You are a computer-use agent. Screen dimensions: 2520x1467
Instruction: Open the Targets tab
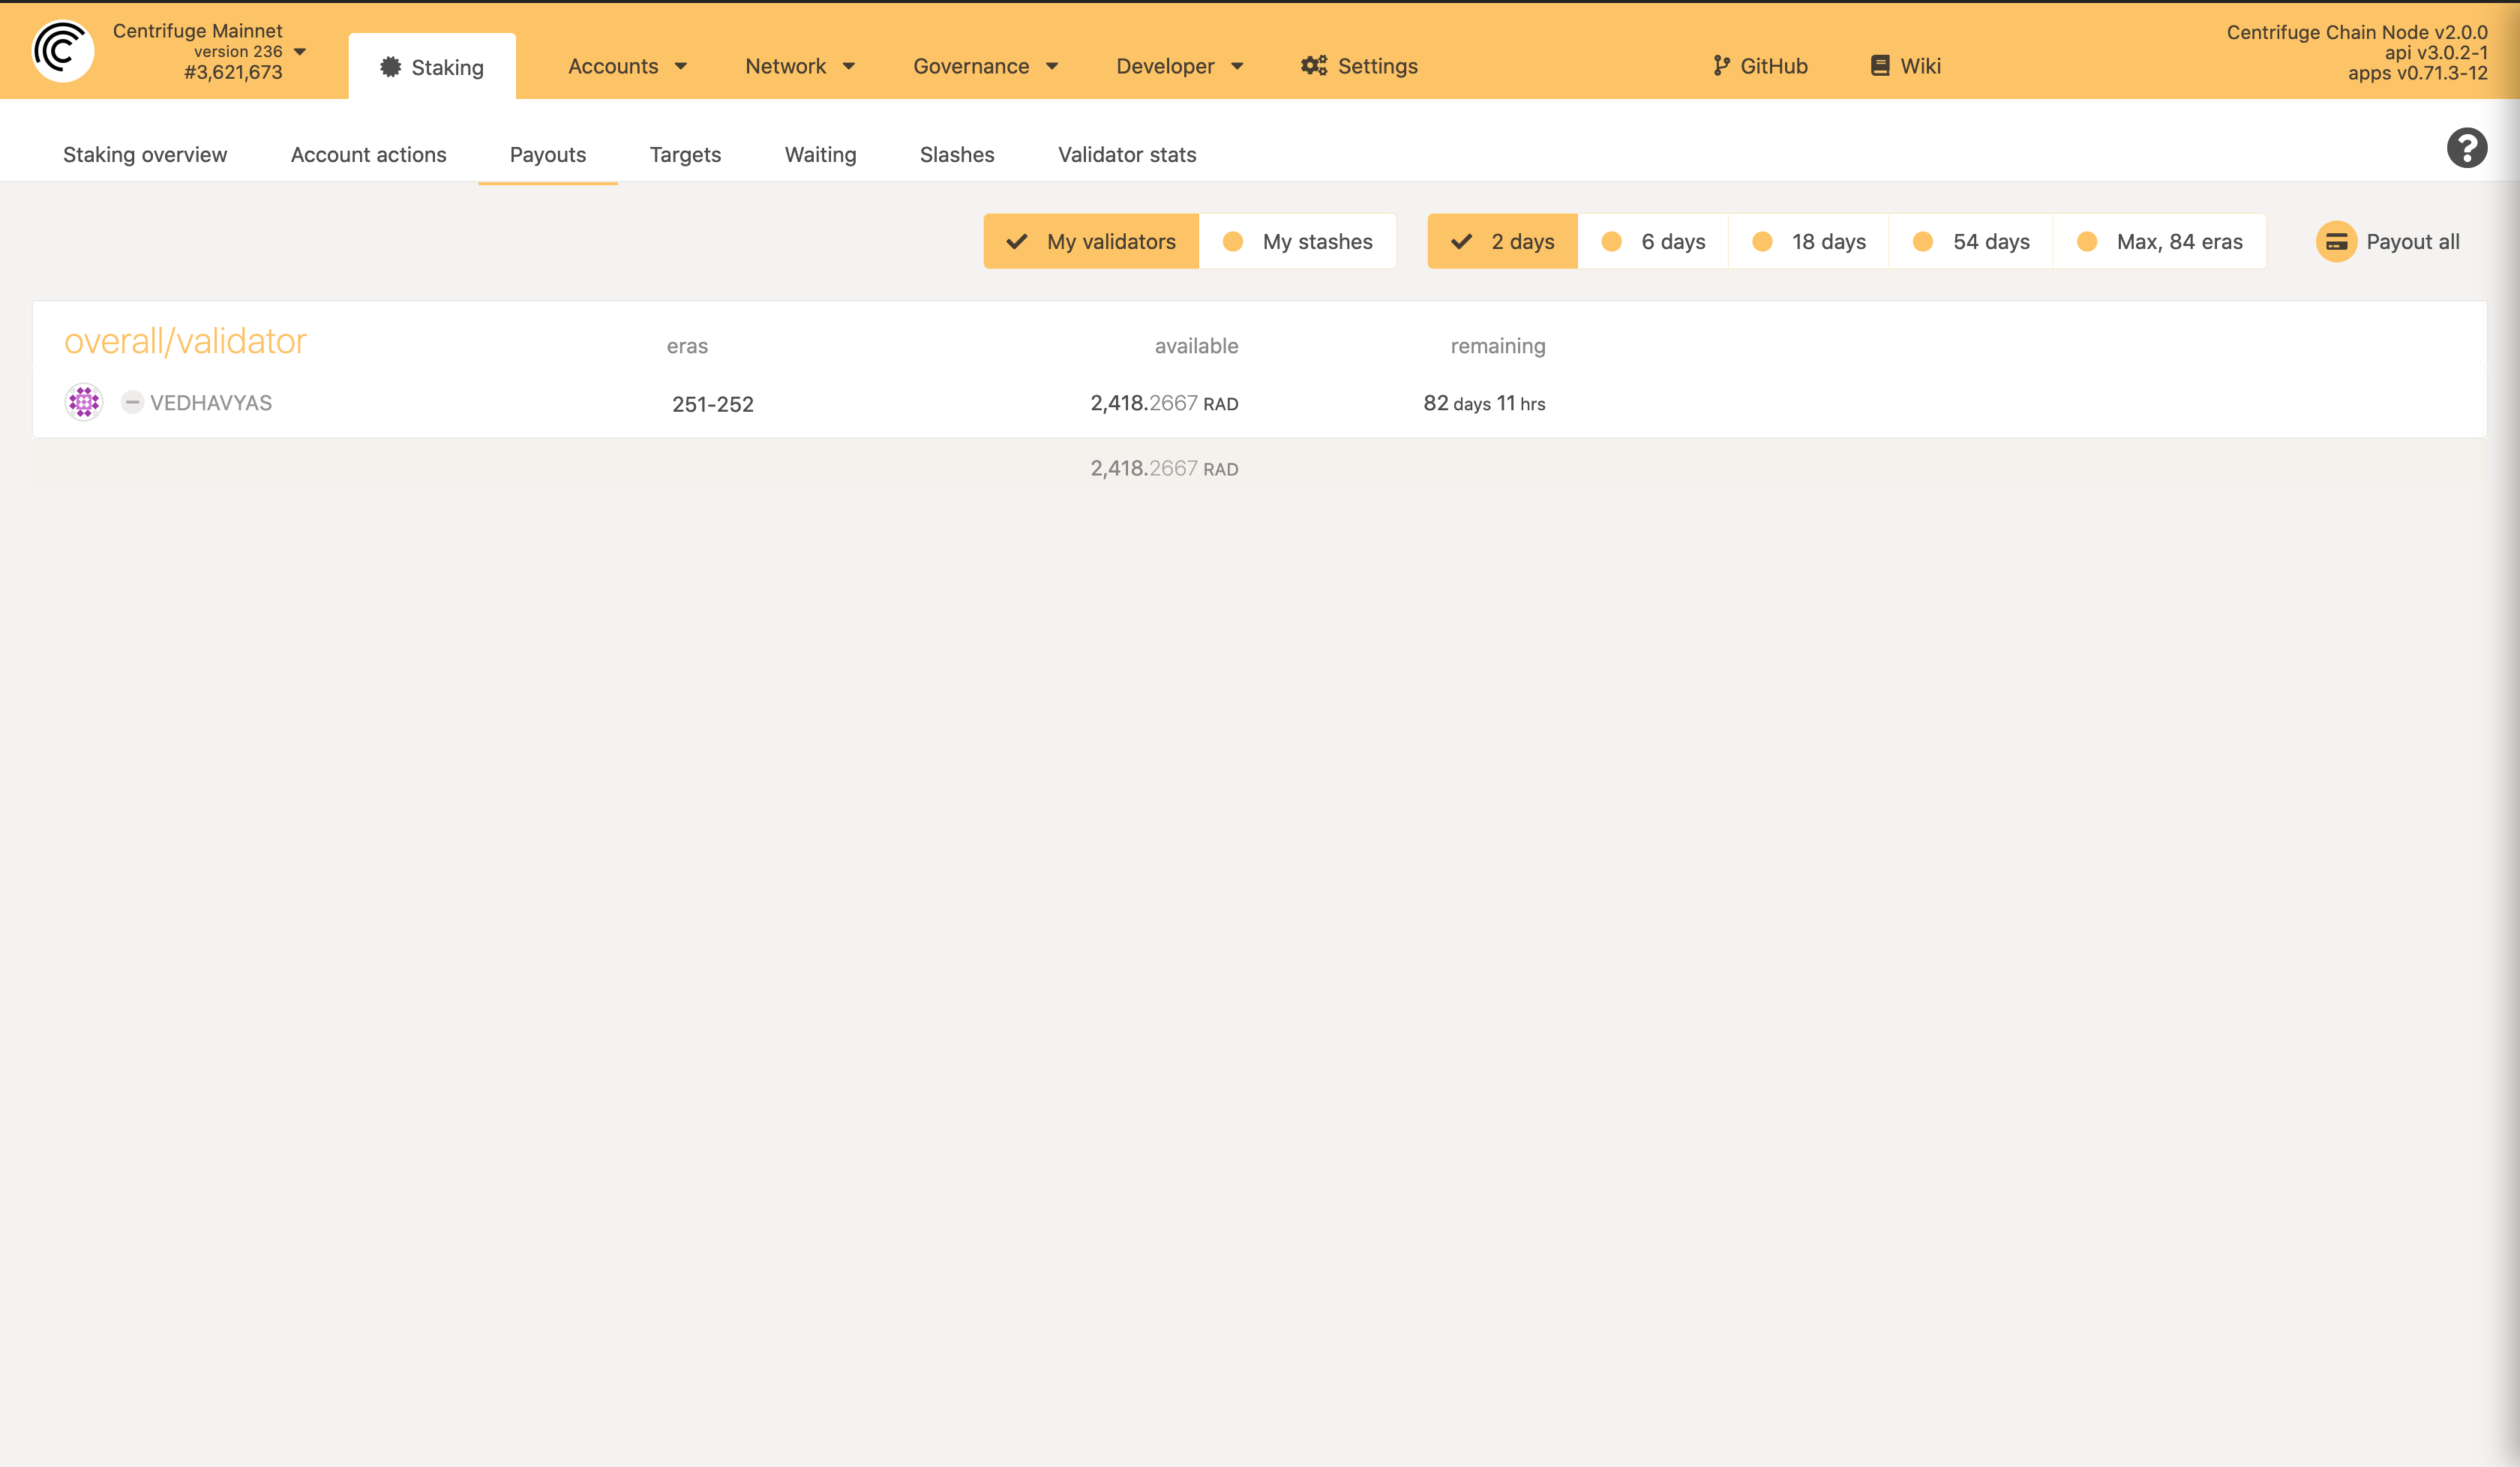685,154
